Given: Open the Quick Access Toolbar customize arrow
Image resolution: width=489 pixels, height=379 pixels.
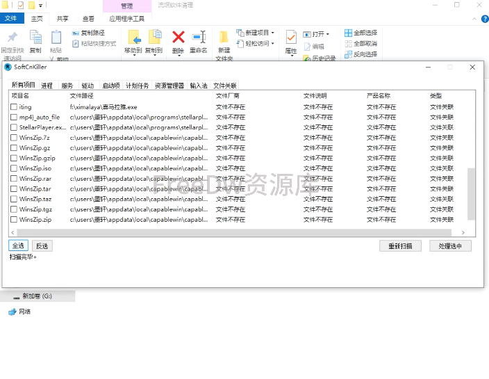Looking at the screenshot, I should 40,6.
